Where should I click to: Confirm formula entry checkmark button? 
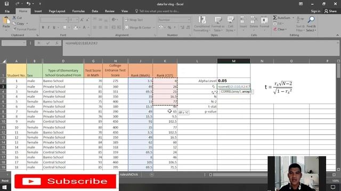pos(48,43)
